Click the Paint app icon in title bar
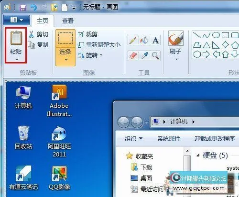Image resolution: width=239 pixels, height=197 pixels. [7, 7]
